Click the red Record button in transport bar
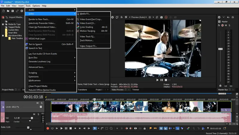Image resolution: width=239 pixels, height=135 pixels. [x=48, y=128]
